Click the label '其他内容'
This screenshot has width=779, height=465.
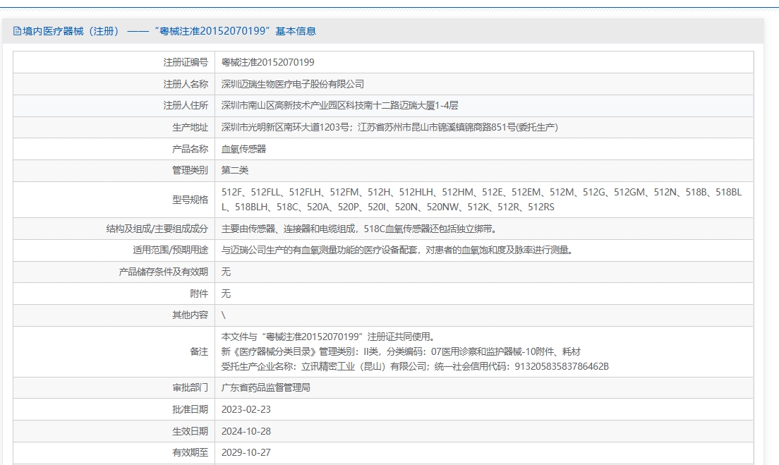(191, 315)
